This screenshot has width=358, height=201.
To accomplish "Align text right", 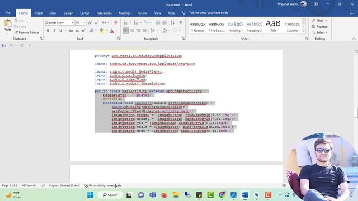I will (x=138, y=31).
